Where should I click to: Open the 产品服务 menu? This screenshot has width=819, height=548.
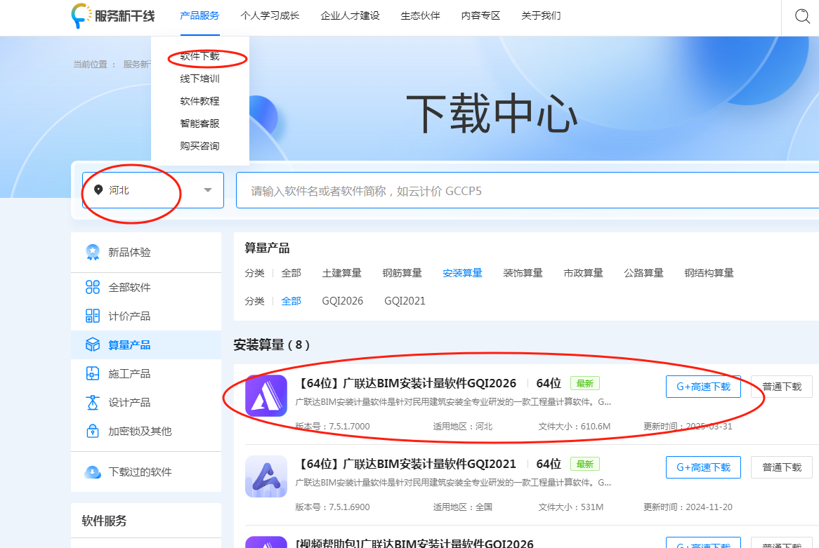click(x=199, y=15)
